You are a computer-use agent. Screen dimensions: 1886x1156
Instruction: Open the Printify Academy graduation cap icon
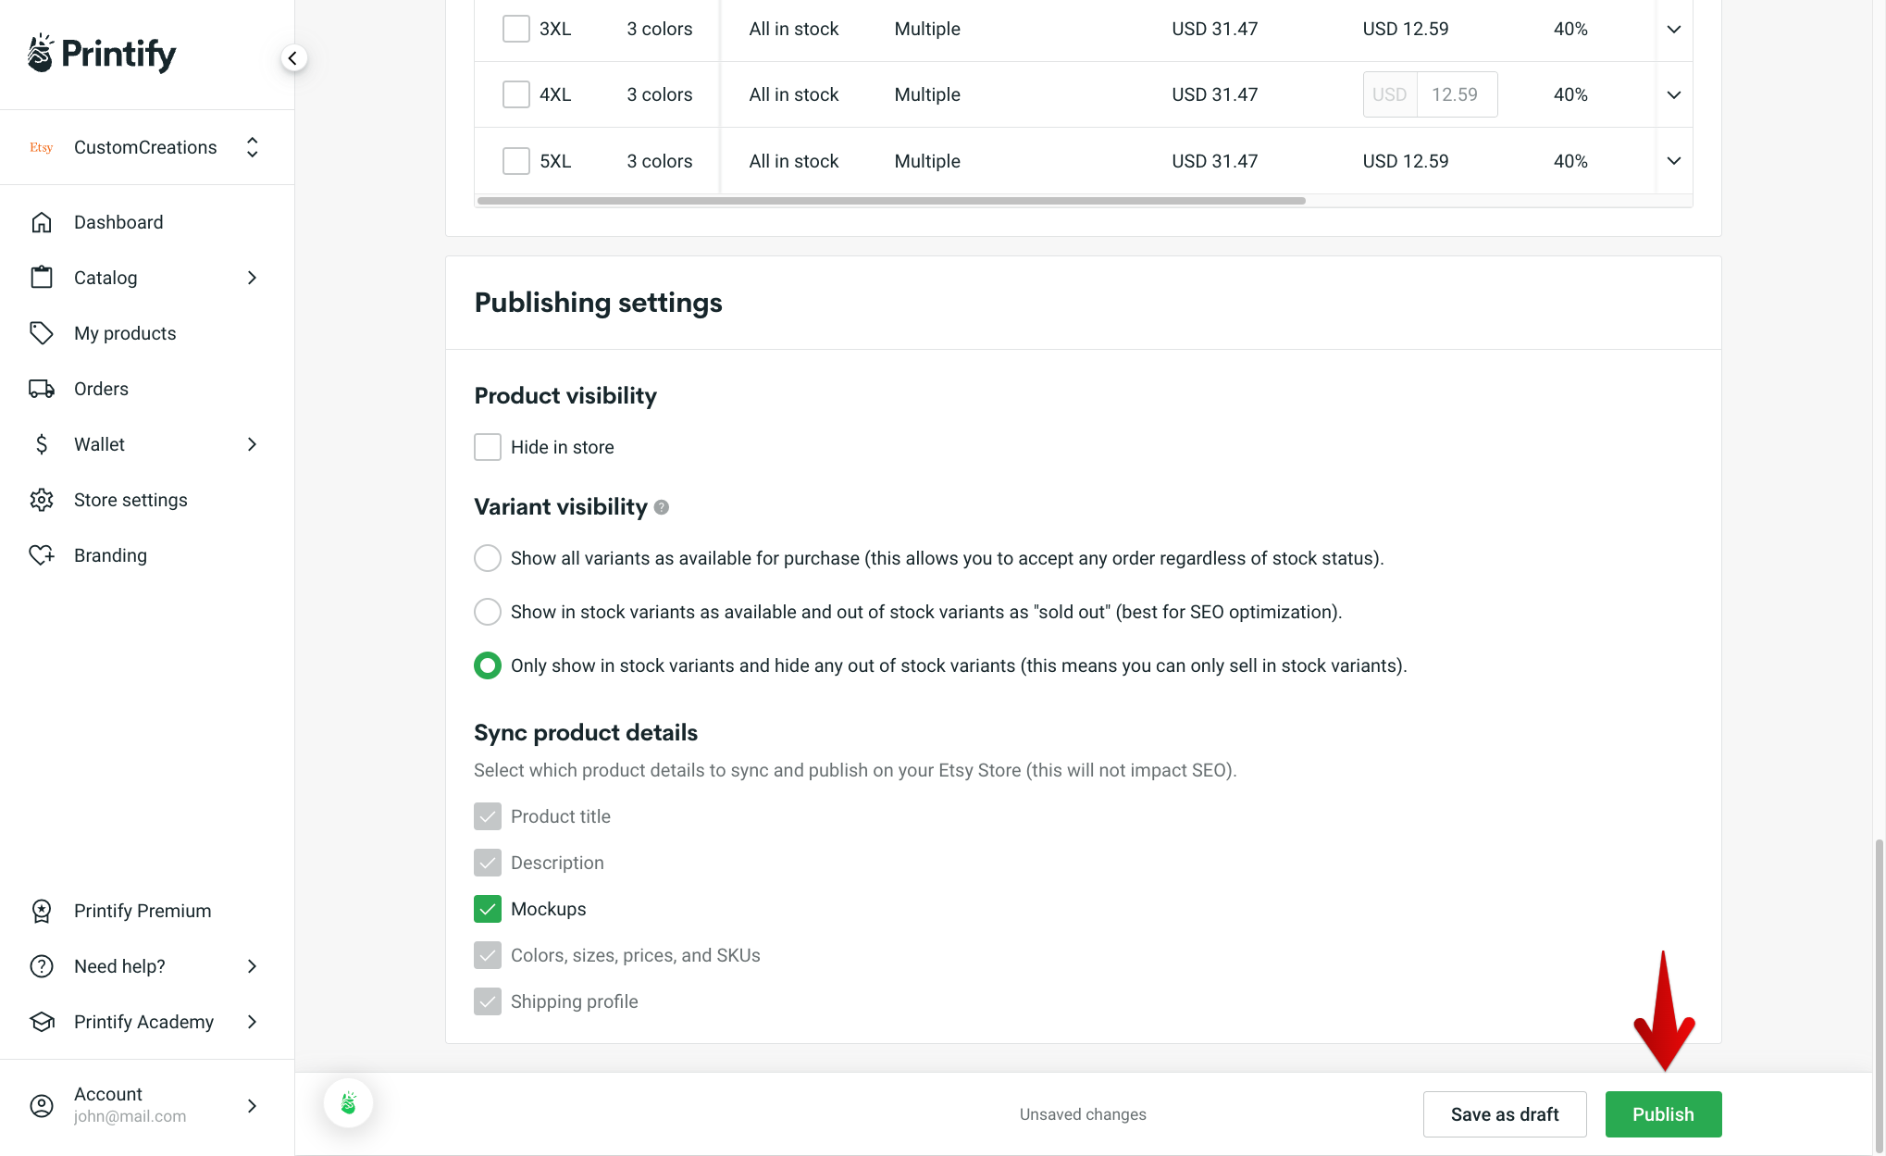[42, 1022]
